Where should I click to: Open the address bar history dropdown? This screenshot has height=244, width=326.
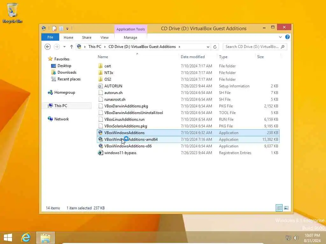pyautogui.click(x=208, y=47)
